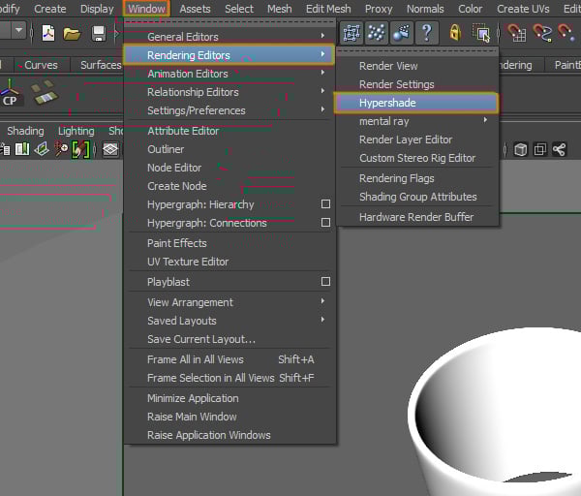Toggle the padlock lock selection icon
Image resolution: width=581 pixels, height=496 pixels.
tap(455, 33)
